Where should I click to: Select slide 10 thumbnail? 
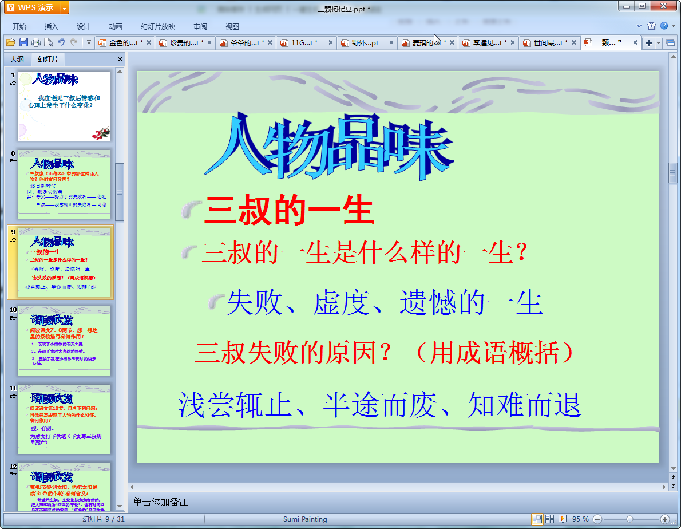[64, 341]
